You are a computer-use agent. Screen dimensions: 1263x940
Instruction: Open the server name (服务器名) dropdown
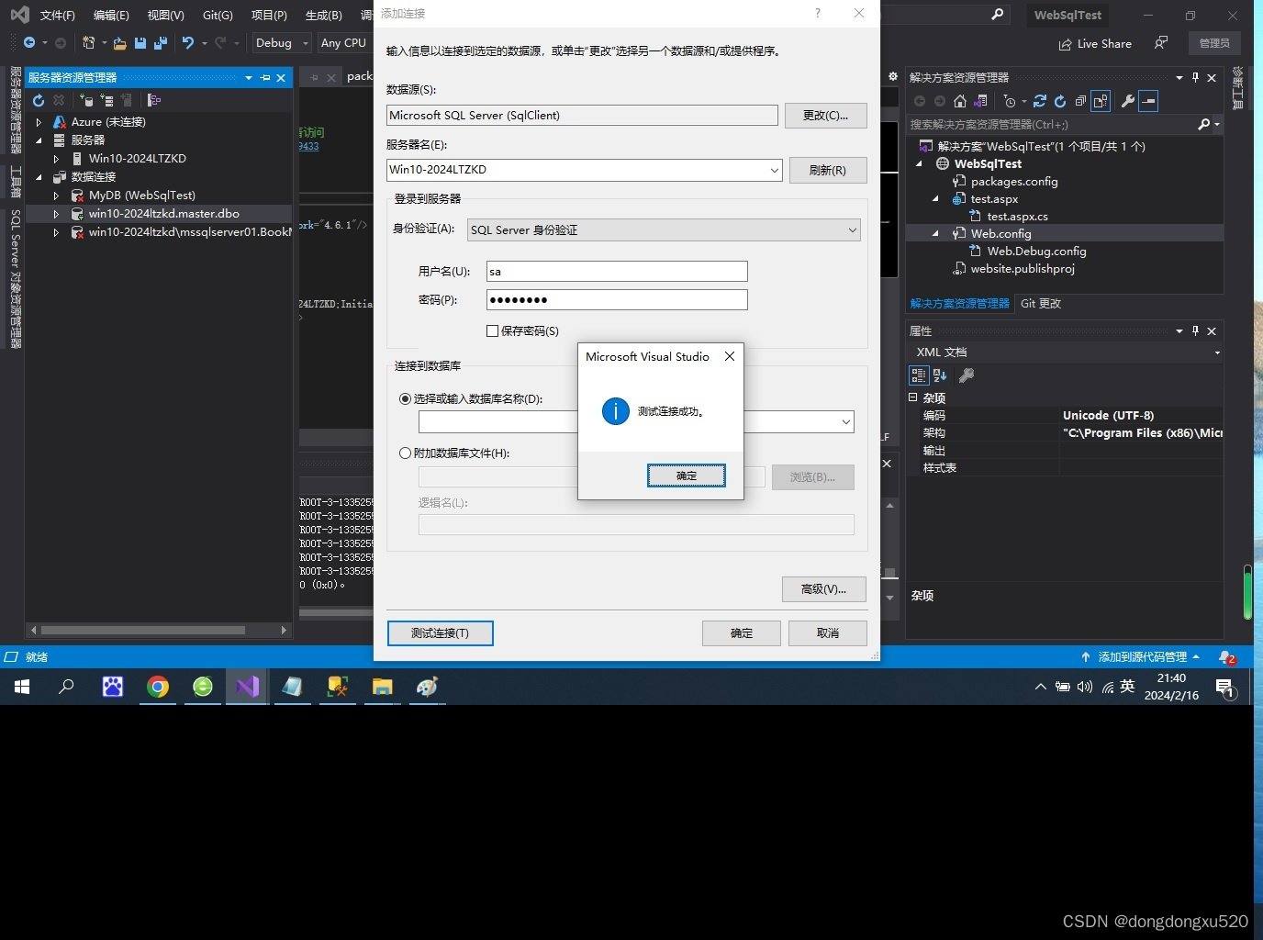(x=775, y=170)
